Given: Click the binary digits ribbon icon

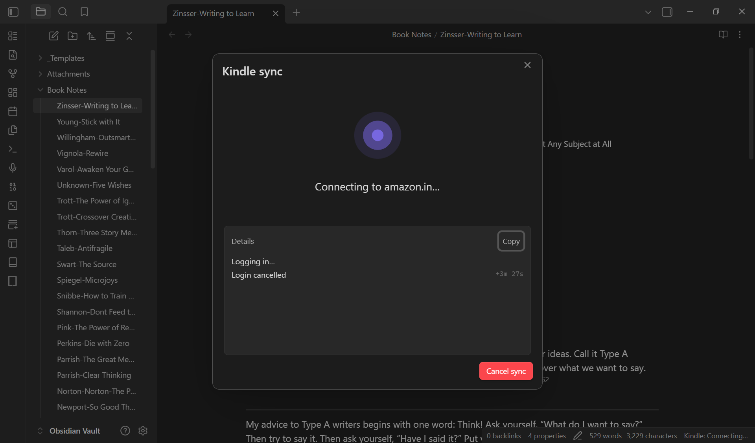Looking at the screenshot, I should coord(13,187).
